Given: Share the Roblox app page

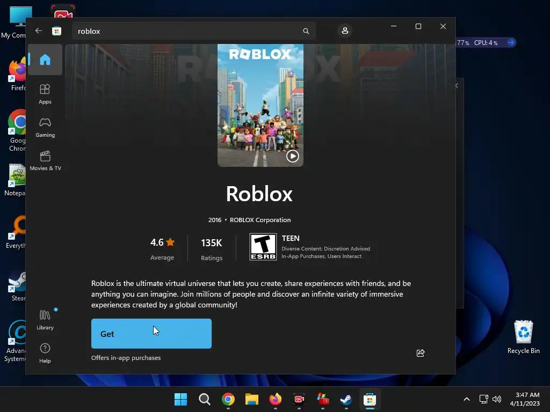Looking at the screenshot, I should (x=420, y=353).
